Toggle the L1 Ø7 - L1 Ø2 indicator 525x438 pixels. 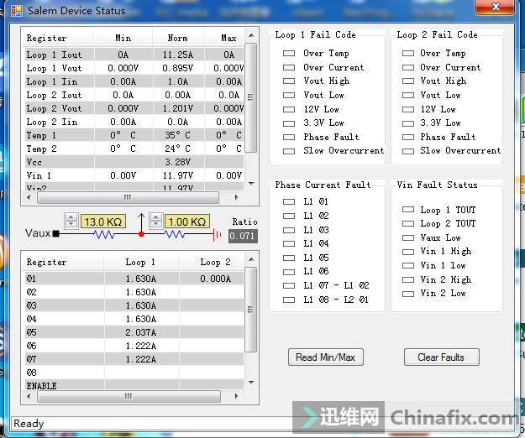point(289,285)
